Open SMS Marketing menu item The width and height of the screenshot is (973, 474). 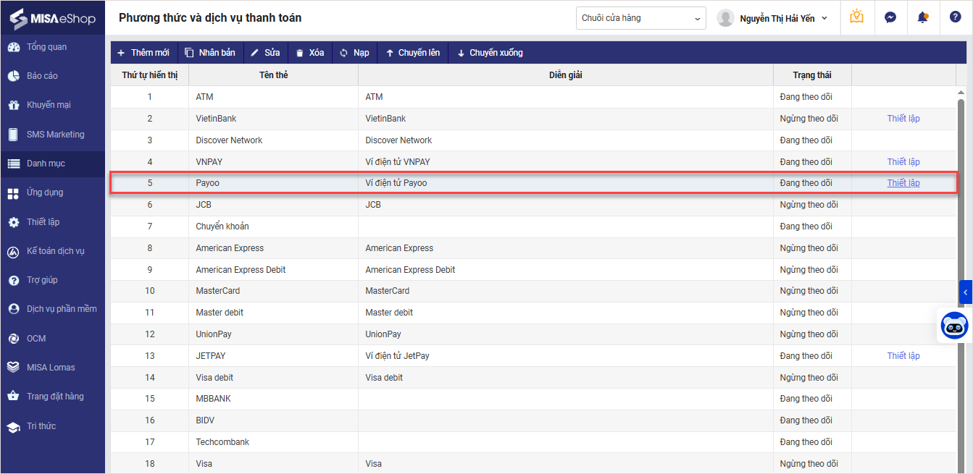click(55, 135)
